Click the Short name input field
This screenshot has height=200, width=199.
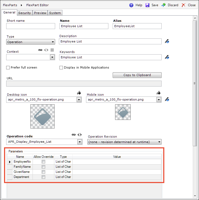coord(31,26)
